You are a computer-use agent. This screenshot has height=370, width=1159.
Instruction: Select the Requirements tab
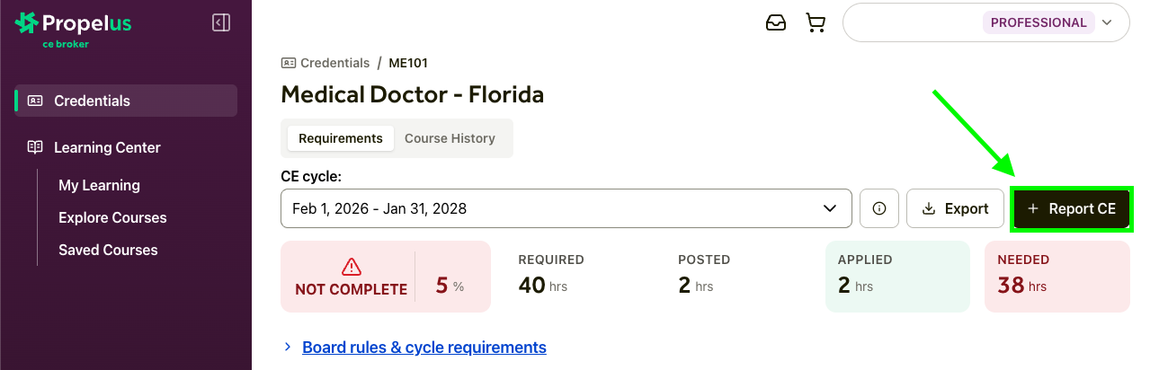[341, 138]
